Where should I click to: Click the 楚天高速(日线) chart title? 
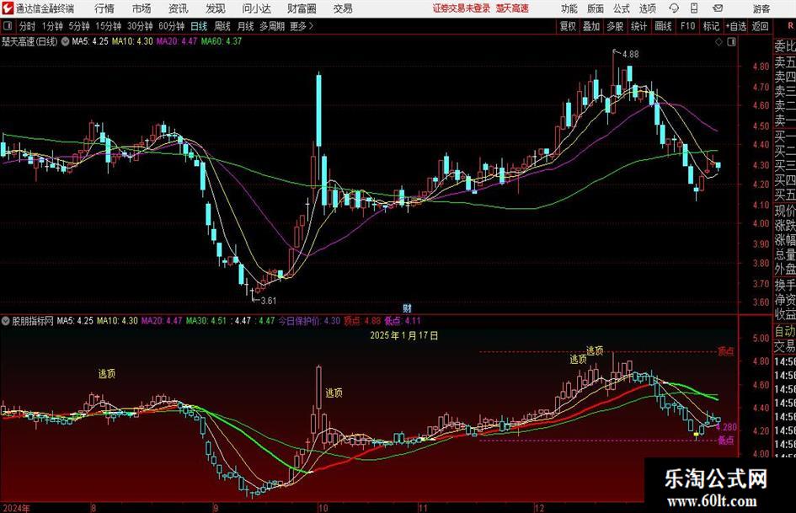pyautogui.click(x=29, y=41)
